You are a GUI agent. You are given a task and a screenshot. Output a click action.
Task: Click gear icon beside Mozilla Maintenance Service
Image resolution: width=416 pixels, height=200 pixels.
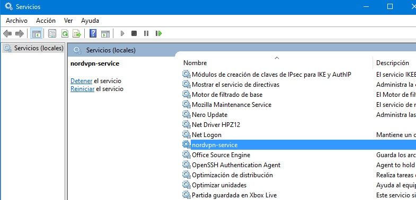click(x=187, y=104)
